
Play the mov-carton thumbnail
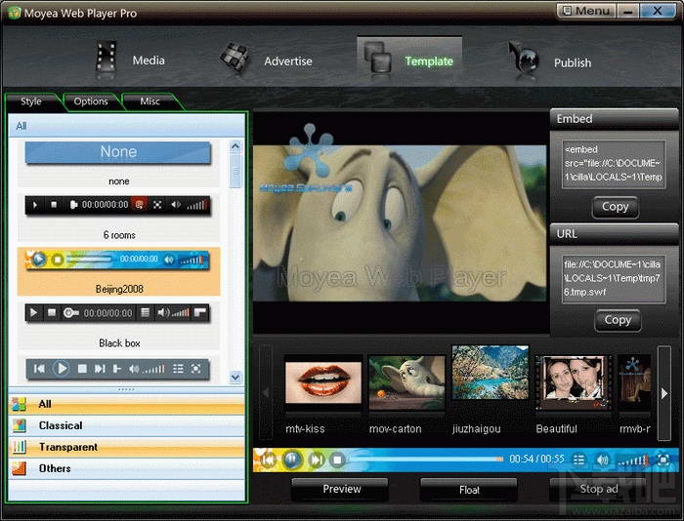406,382
